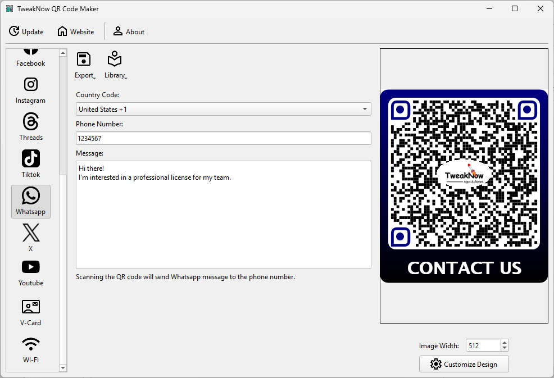
Task: Open the About dialog
Action: point(129,31)
